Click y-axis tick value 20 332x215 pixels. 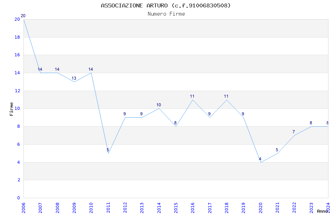coord(17,19)
